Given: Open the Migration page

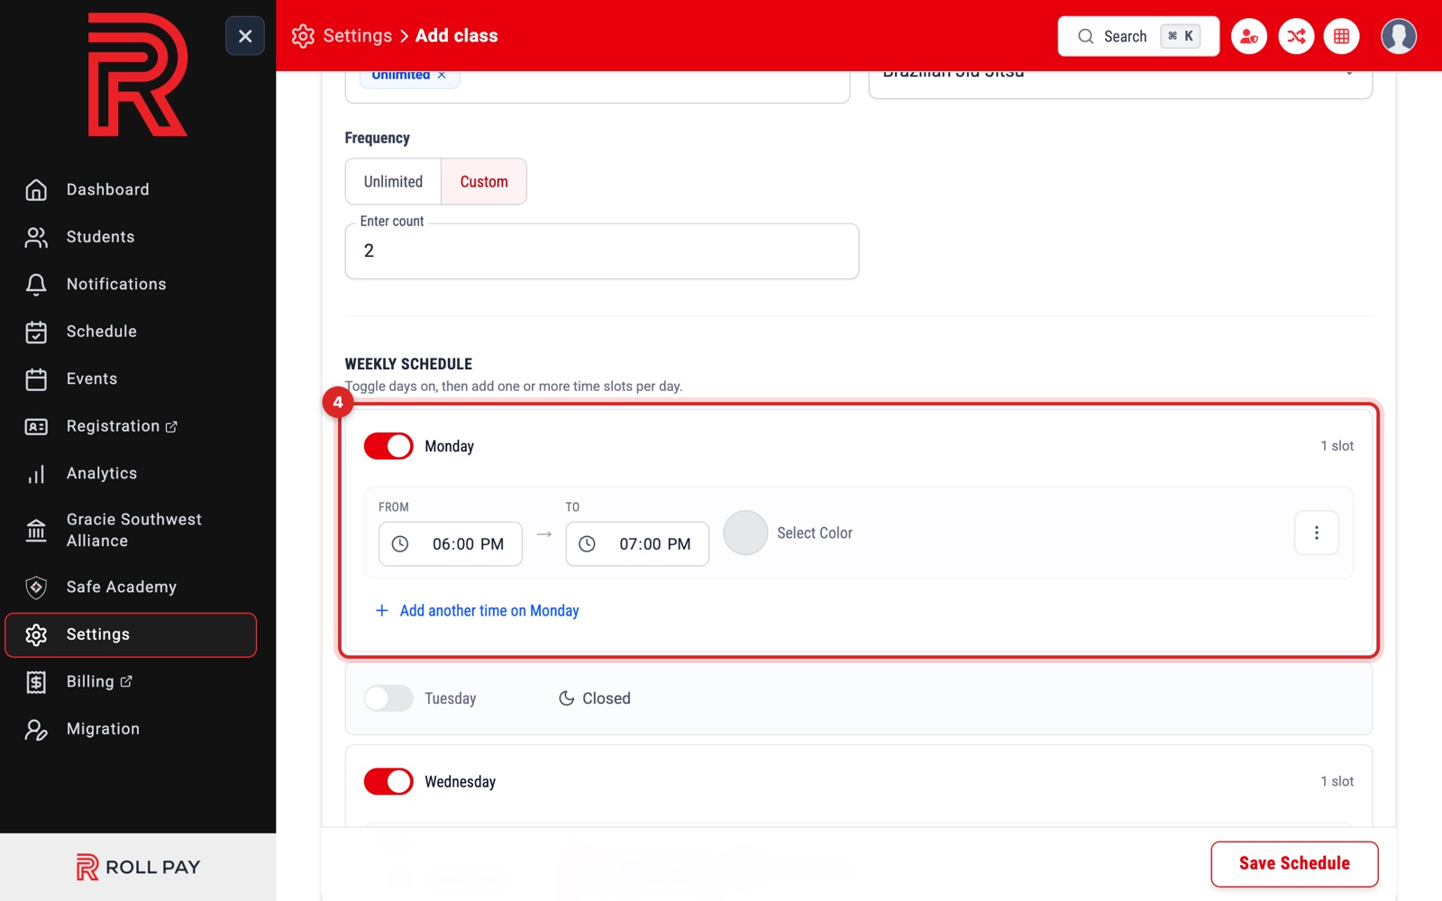Looking at the screenshot, I should pos(103,729).
